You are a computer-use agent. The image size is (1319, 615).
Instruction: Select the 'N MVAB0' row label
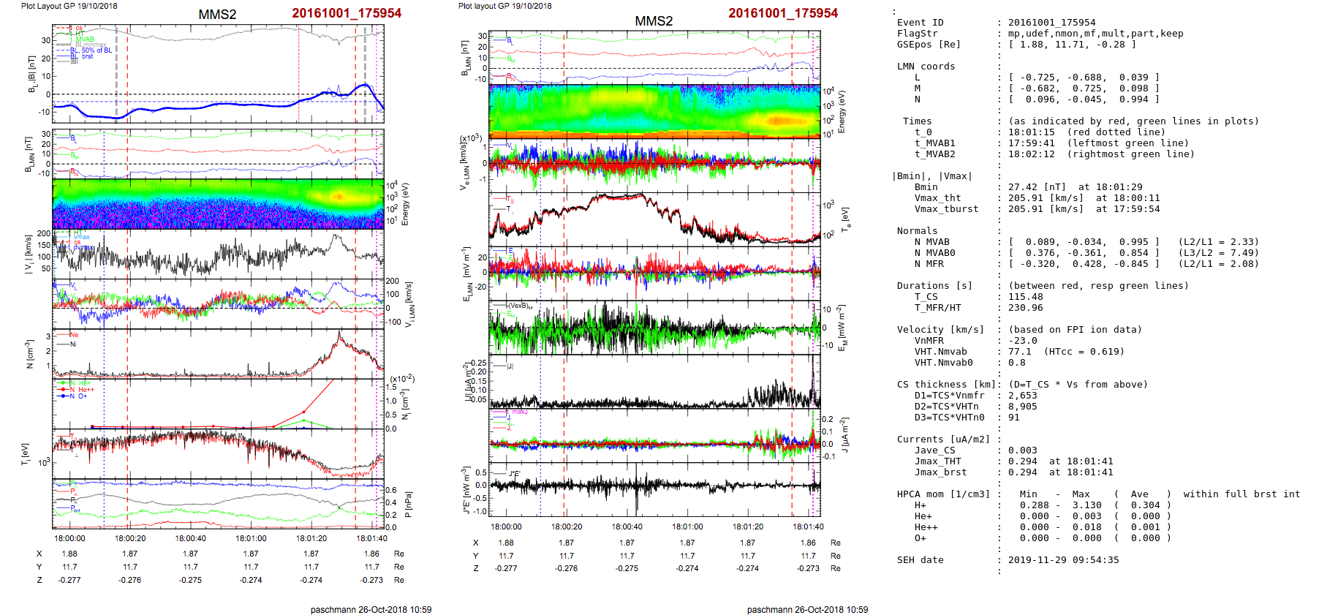(x=934, y=253)
